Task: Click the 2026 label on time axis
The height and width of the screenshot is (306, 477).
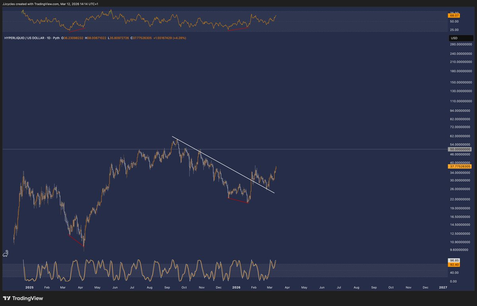Action: (236, 287)
